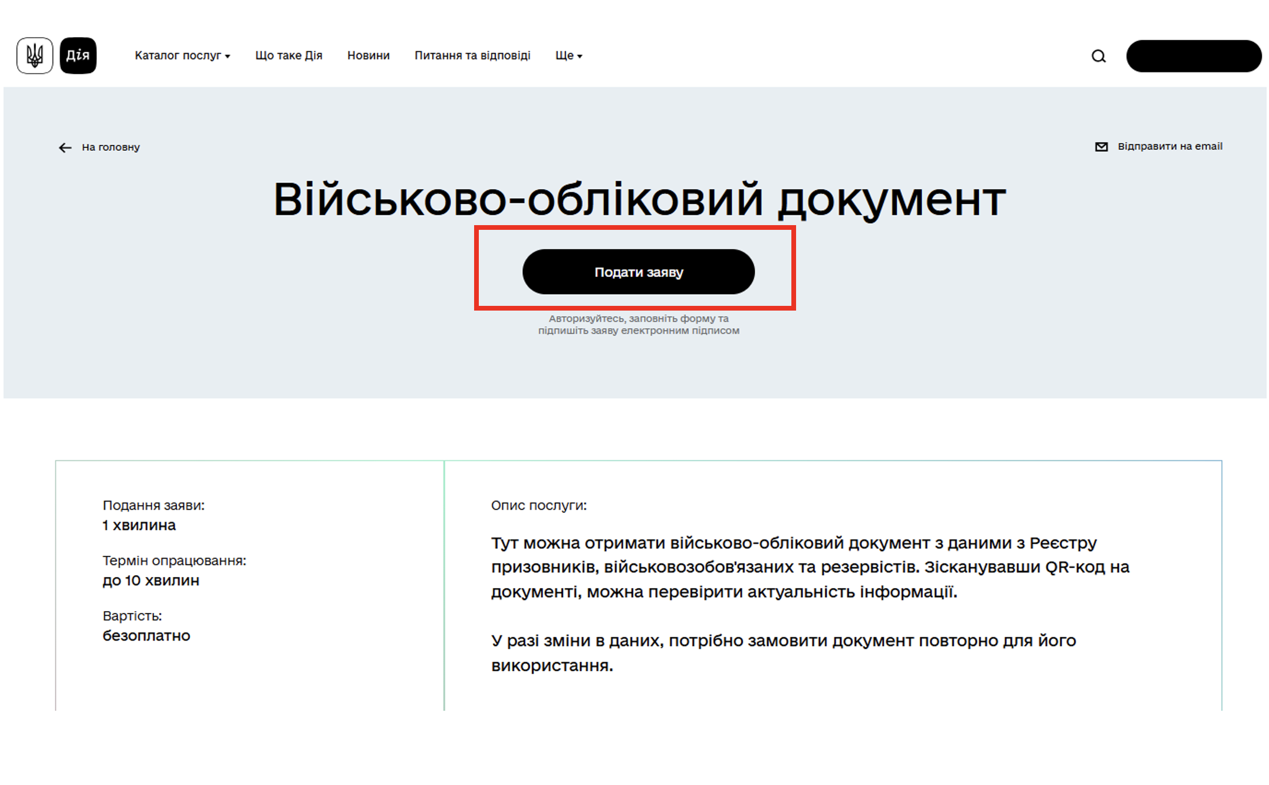Click the black pill button in the header
Viewport: 1269px width, 785px height.
coord(1193,56)
